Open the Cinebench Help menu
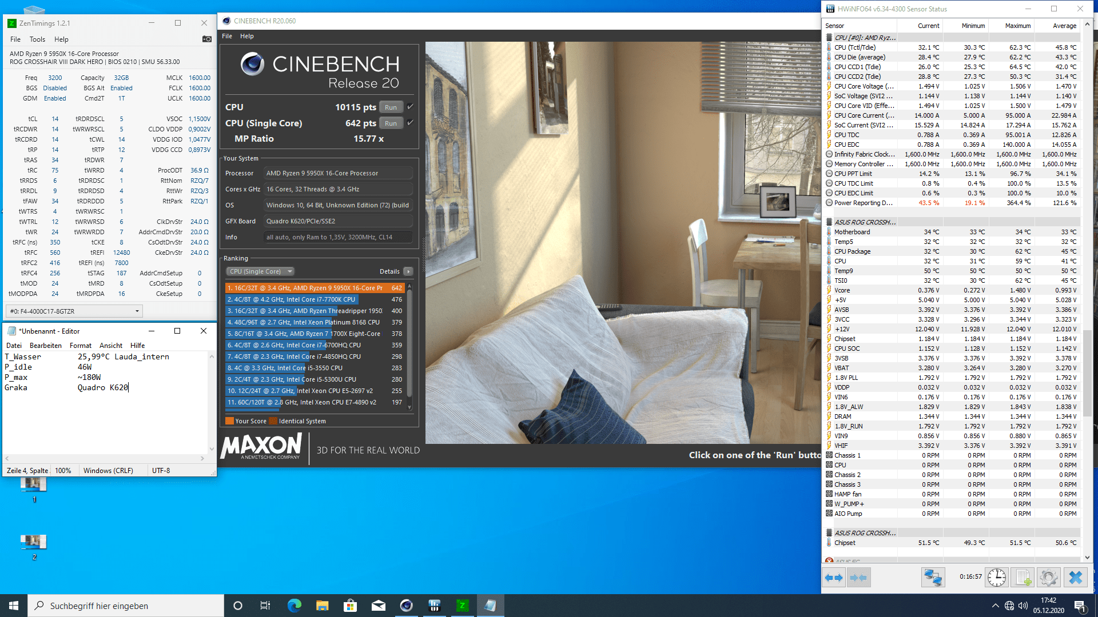The height and width of the screenshot is (617, 1098). pos(246,36)
